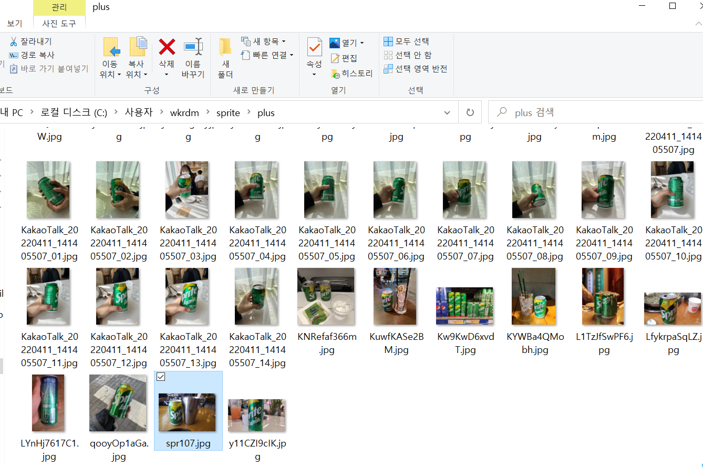Click the Manage (관리) contextual tab
The image size is (703, 467).
pyautogui.click(x=59, y=7)
